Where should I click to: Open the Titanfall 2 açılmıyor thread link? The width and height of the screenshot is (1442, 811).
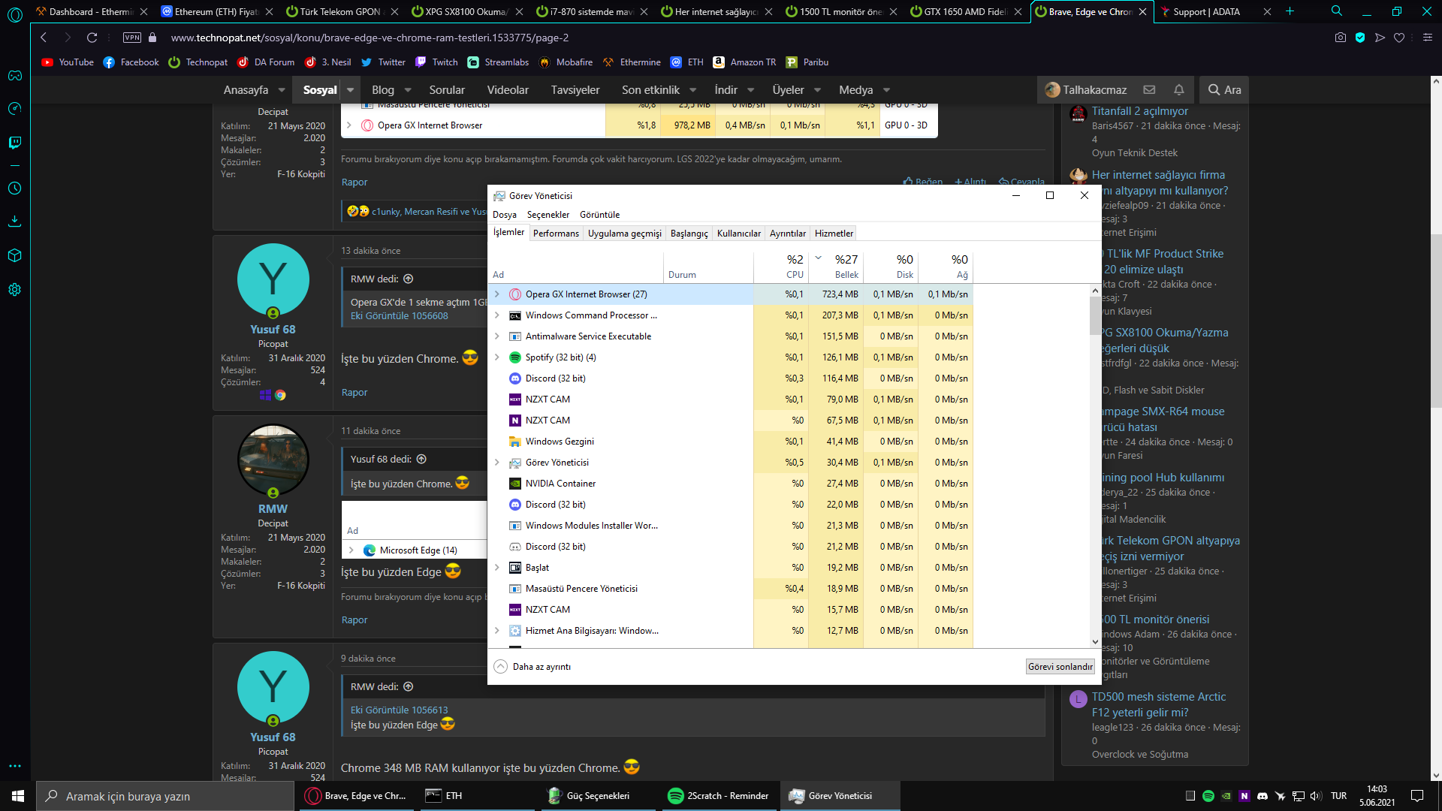pyautogui.click(x=1139, y=111)
